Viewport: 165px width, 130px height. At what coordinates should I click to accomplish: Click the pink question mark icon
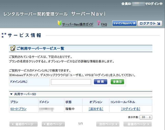(99, 24)
